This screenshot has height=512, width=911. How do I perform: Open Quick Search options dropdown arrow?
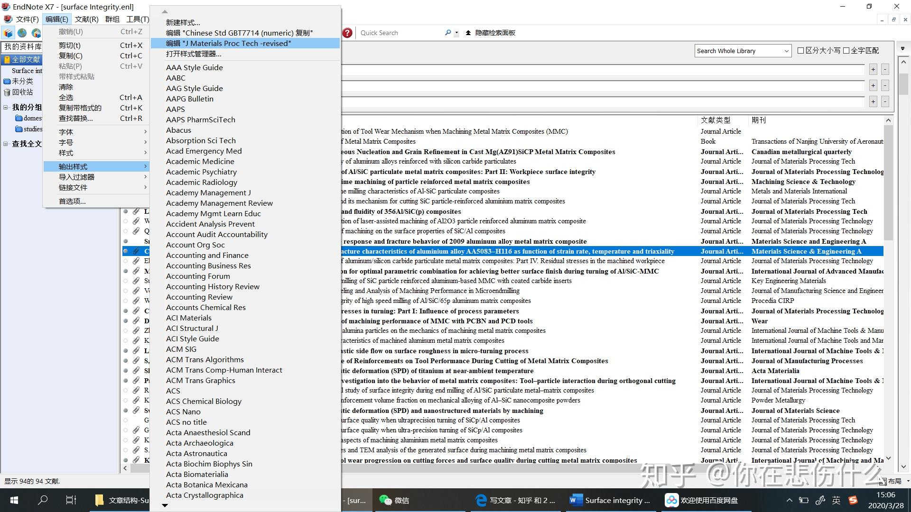[456, 33]
